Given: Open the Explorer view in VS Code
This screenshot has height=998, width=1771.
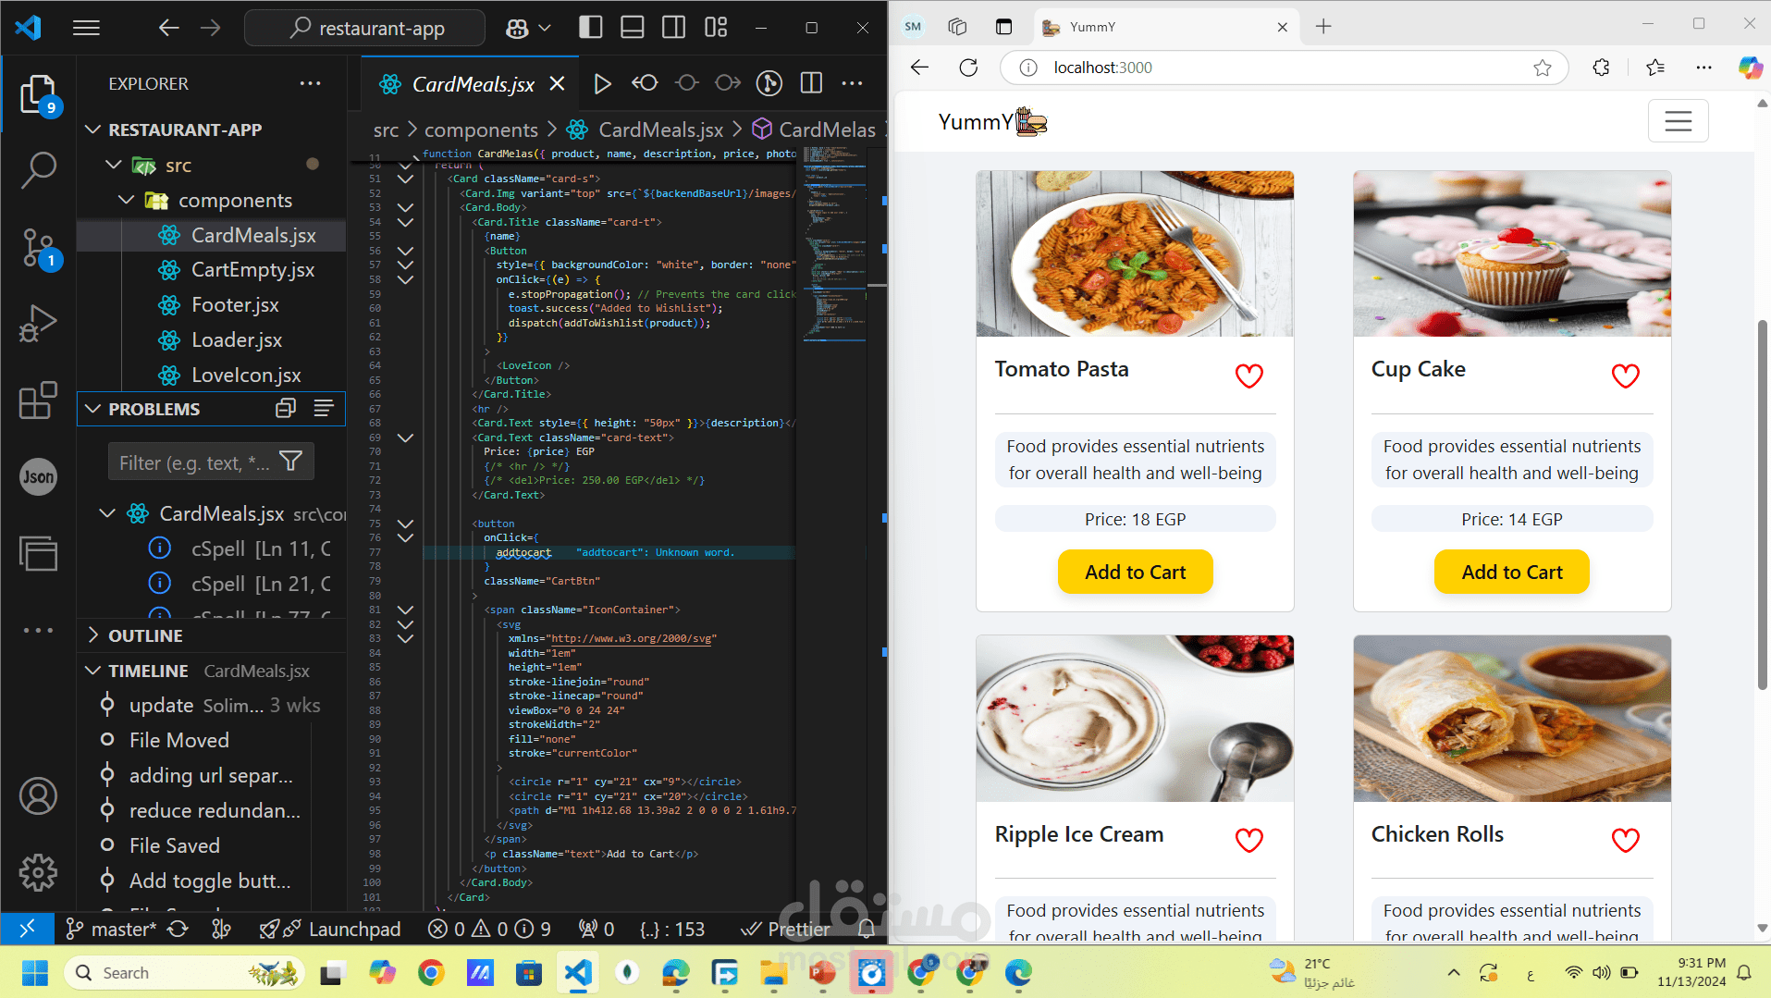Looking at the screenshot, I should (38, 94).
